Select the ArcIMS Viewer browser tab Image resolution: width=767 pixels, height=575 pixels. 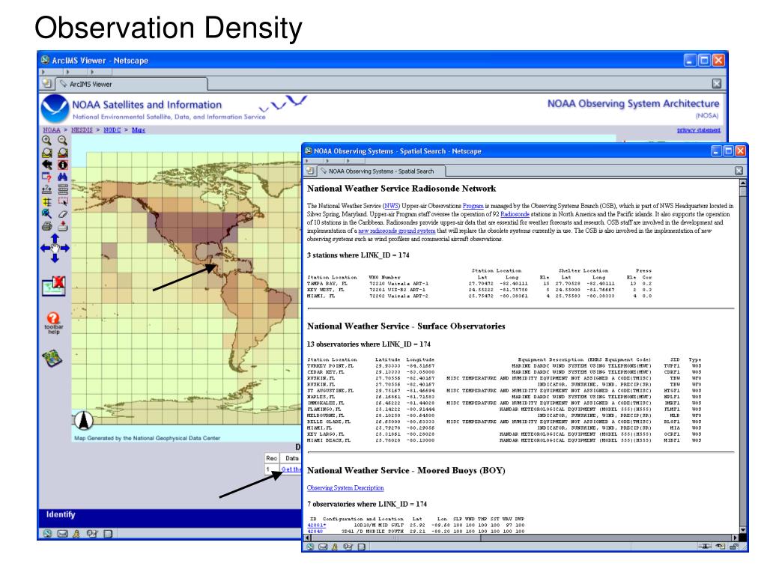tap(132, 84)
